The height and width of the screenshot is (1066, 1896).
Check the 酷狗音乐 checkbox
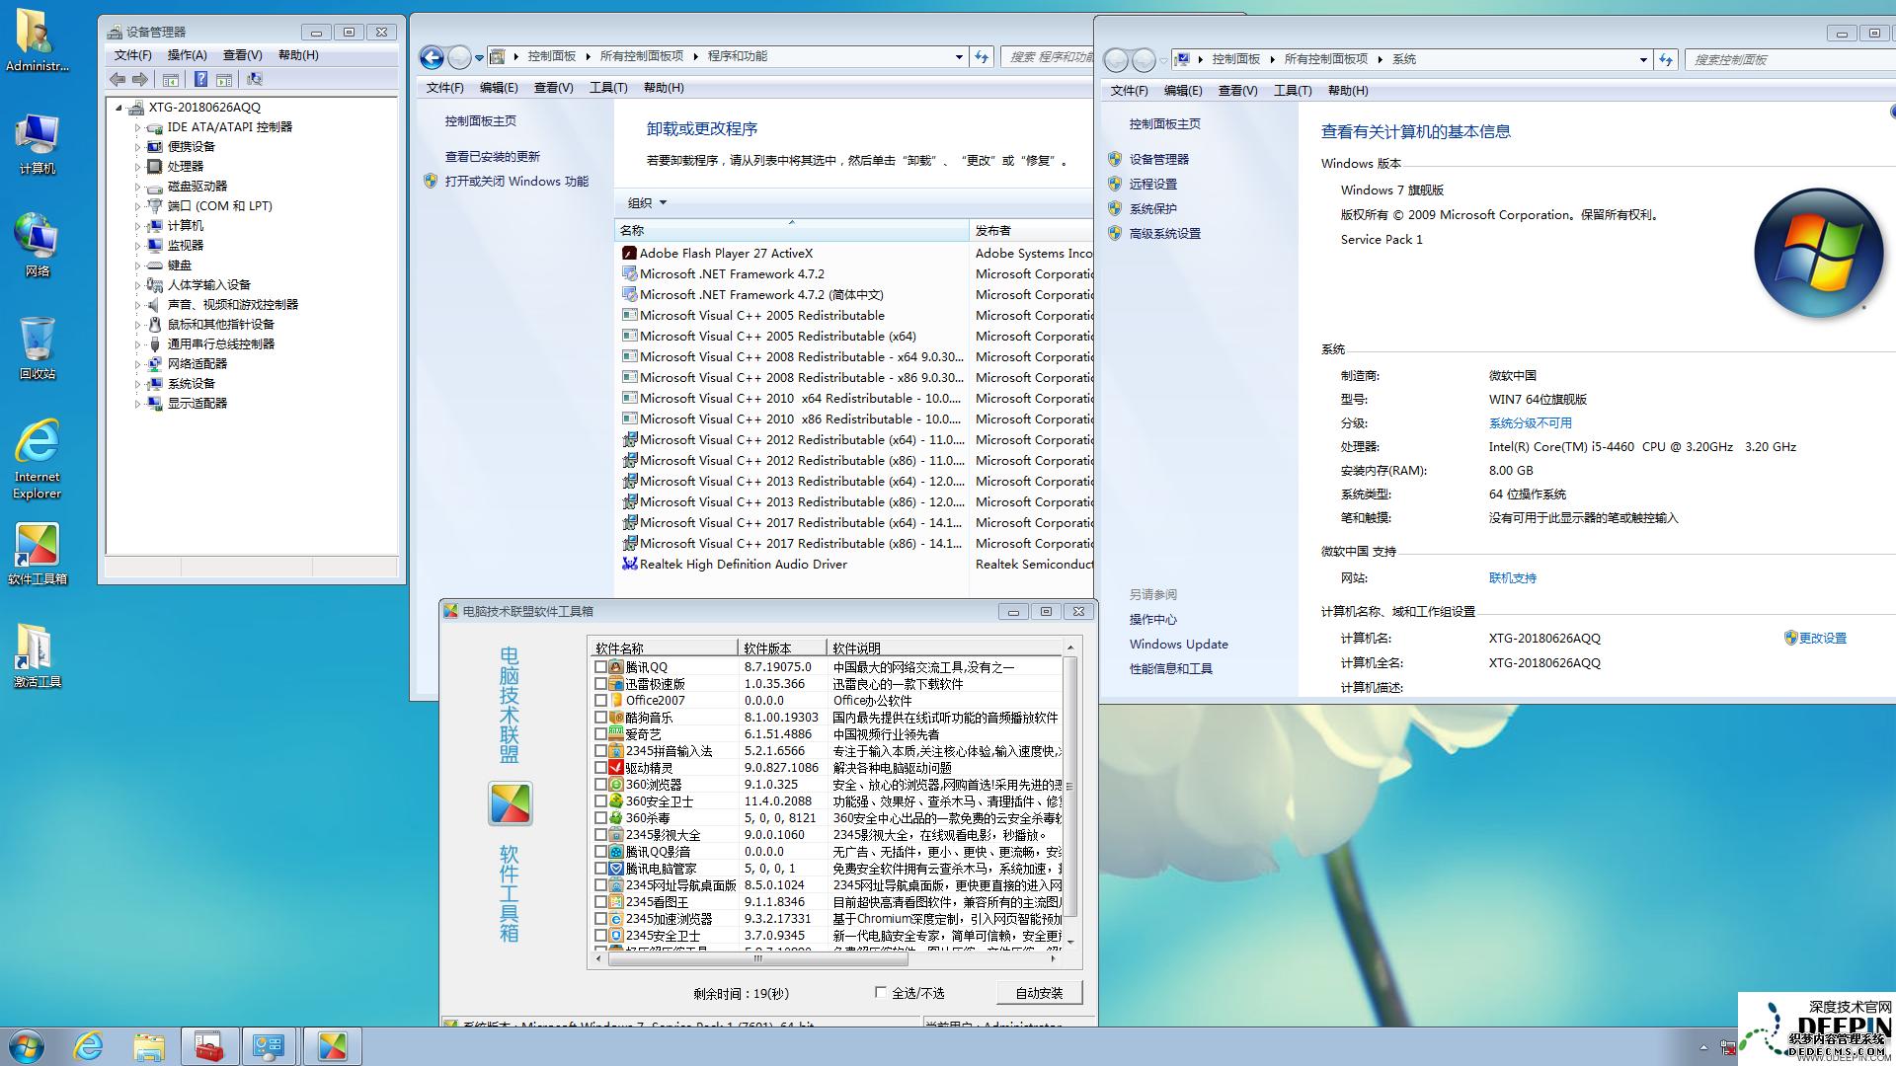(600, 718)
